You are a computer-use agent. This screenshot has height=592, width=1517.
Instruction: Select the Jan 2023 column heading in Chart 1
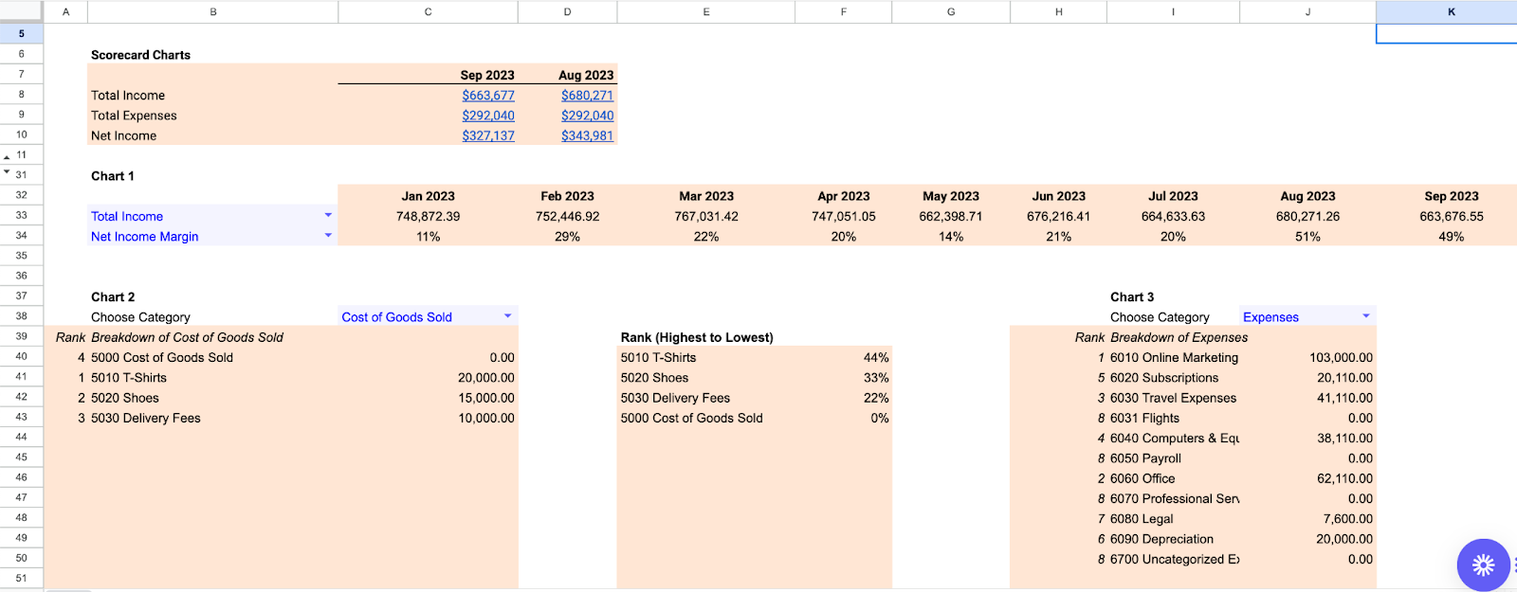428,196
